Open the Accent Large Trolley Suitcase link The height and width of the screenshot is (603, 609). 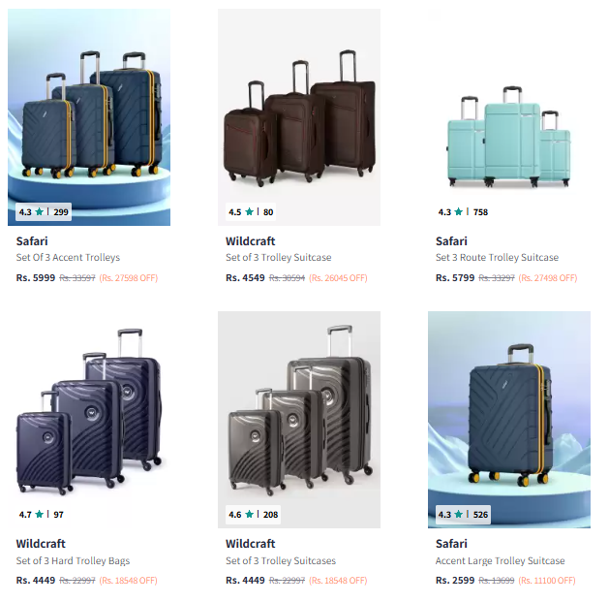point(501,560)
